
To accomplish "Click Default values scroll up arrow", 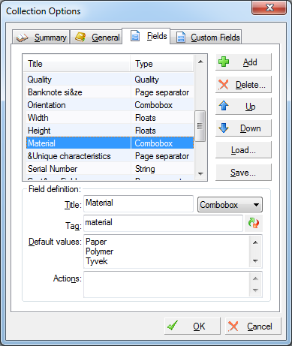I will (x=255, y=242).
